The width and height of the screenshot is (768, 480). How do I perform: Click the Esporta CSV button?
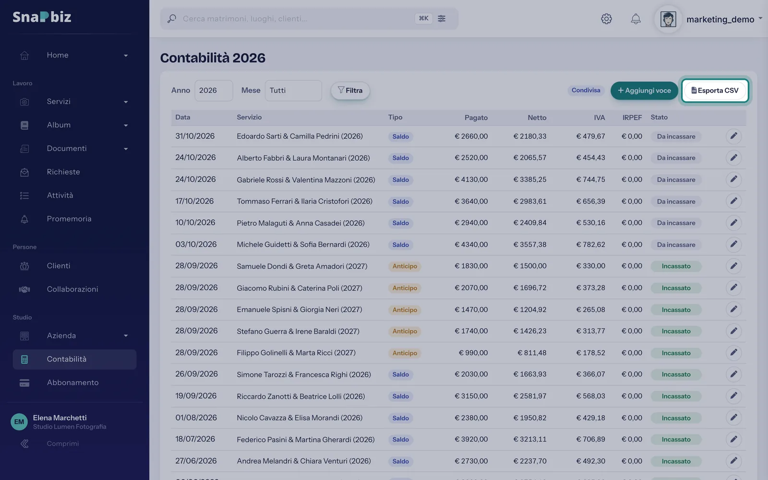pyautogui.click(x=715, y=90)
